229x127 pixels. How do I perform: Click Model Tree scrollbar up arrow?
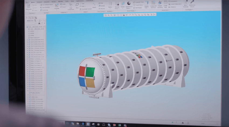click(45, 27)
